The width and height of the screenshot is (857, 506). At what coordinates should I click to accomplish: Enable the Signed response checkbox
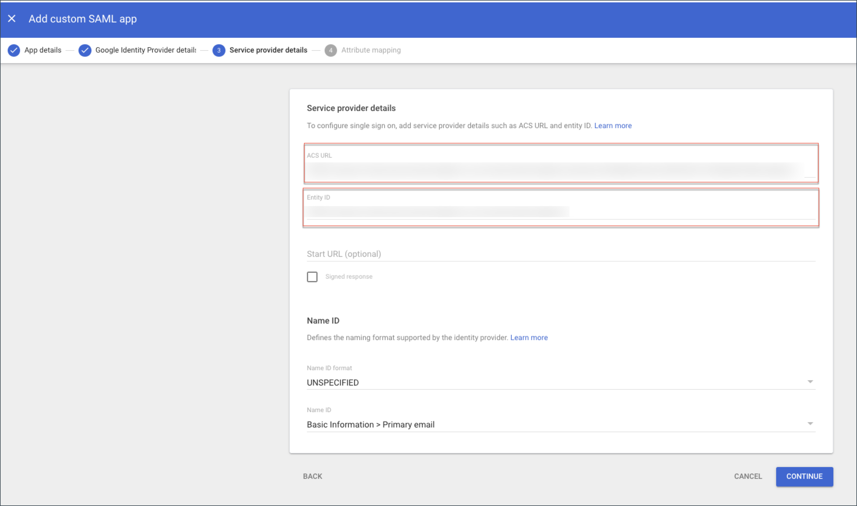click(x=312, y=277)
